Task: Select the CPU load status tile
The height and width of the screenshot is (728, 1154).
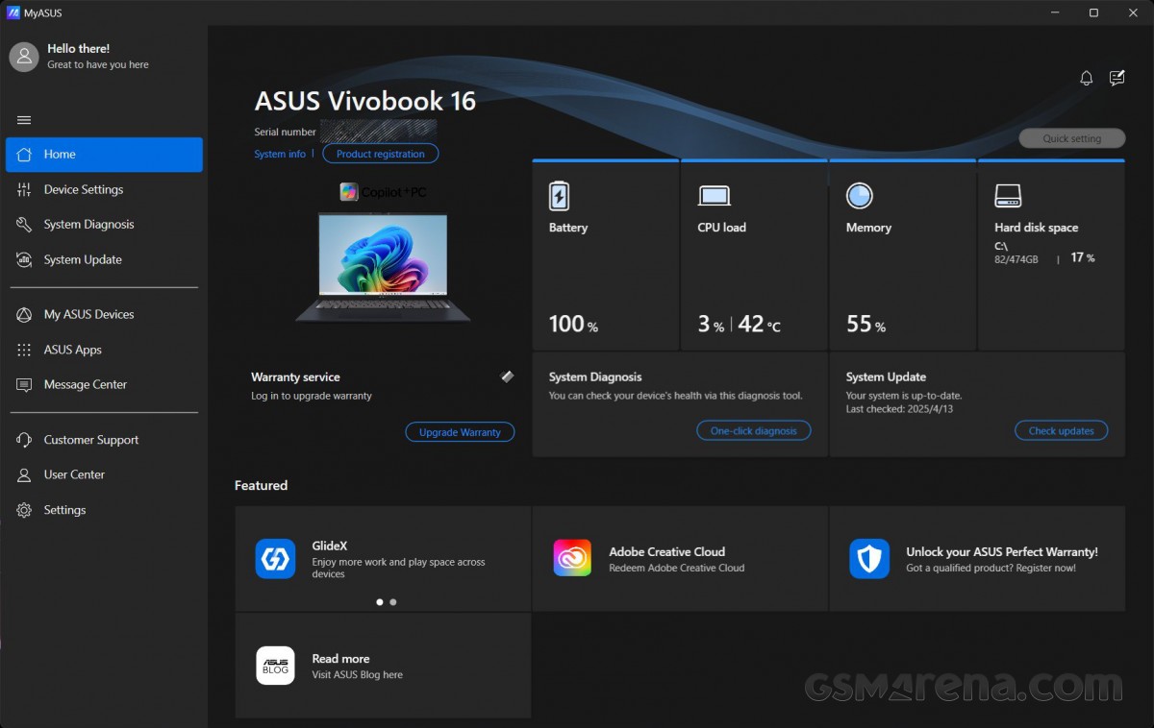Action: click(x=753, y=255)
